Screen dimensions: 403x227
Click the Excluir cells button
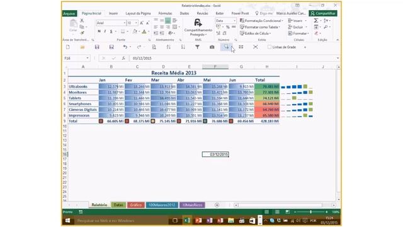(x=298, y=27)
